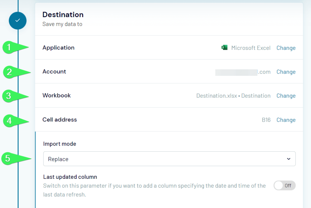Click the green Microsoft Excel icon
The image size is (311, 208).
coord(224,47)
